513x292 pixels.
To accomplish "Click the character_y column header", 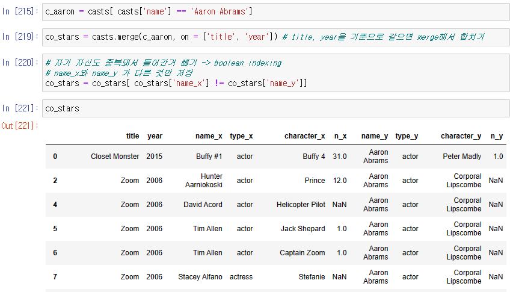I will click(461, 136).
